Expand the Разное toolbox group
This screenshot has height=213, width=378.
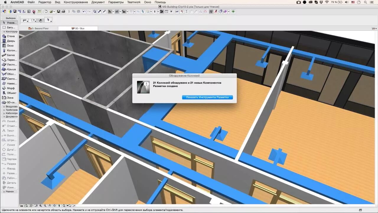pyautogui.click(x=4, y=191)
